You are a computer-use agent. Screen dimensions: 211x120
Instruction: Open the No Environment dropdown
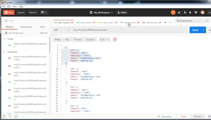192,21
